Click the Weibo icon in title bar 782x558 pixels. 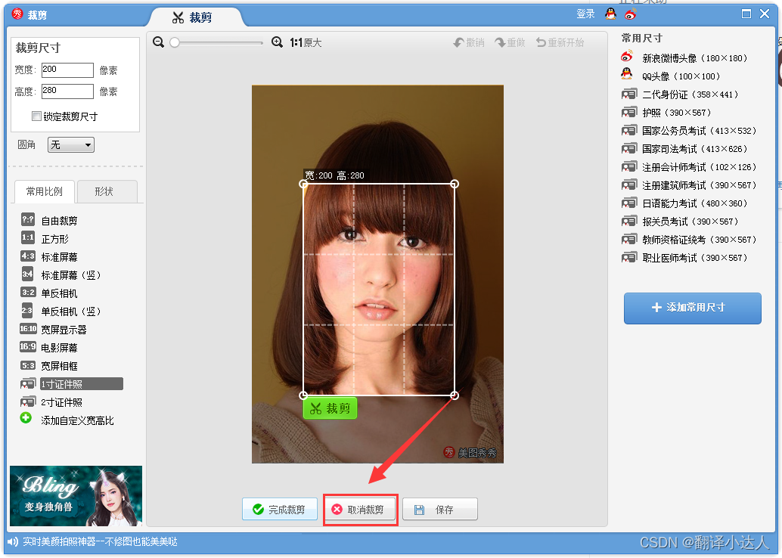tap(631, 14)
